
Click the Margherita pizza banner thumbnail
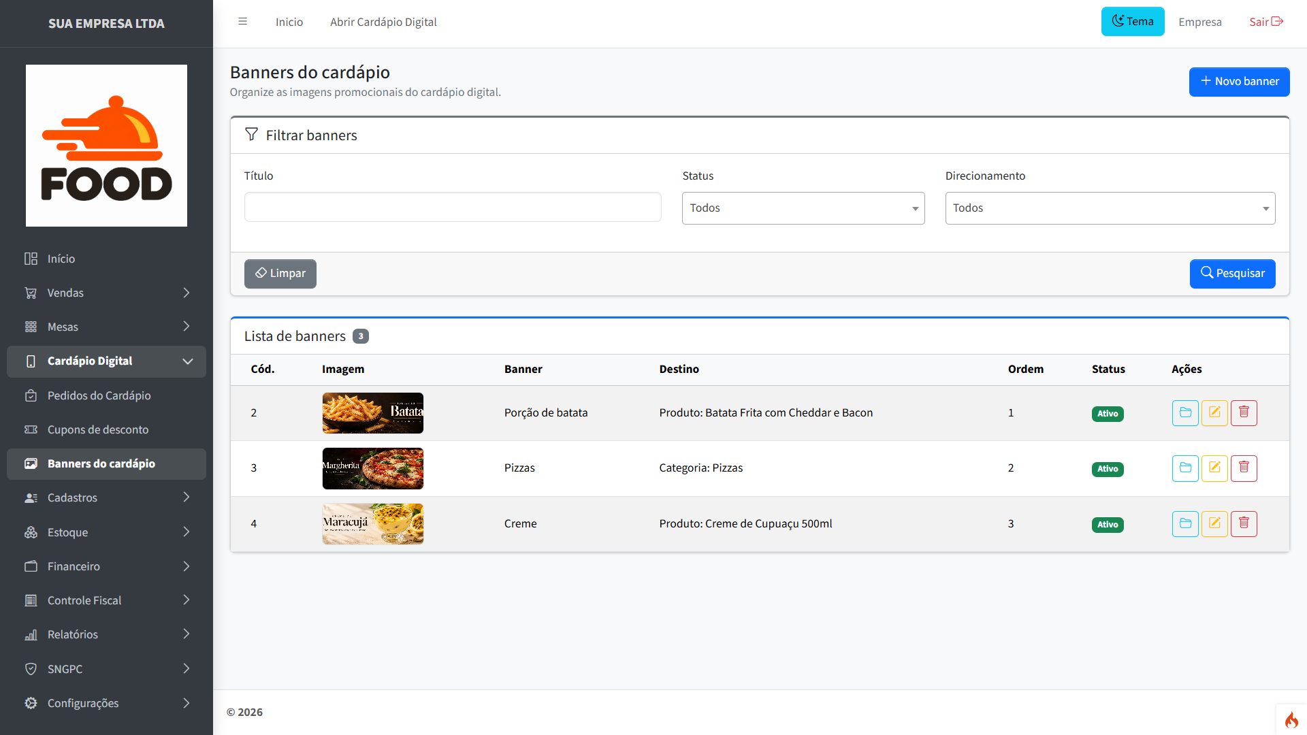coord(373,468)
